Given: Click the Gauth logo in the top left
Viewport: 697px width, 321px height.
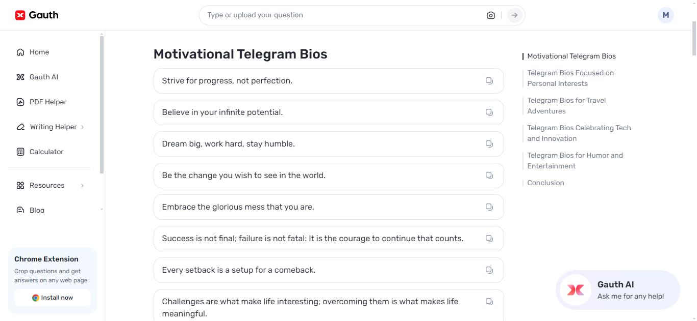Looking at the screenshot, I should 36,15.
